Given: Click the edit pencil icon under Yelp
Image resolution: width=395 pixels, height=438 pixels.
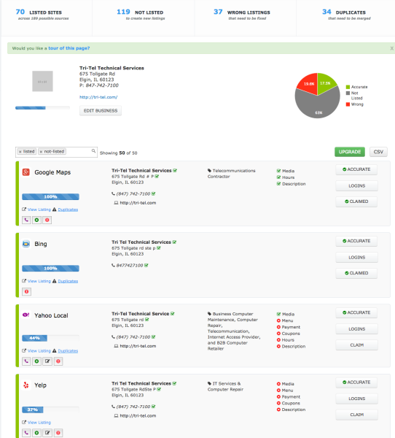Looking at the screenshot, I should pos(47,433).
